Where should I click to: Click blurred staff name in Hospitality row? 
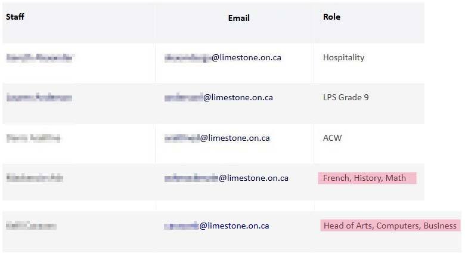pyautogui.click(x=39, y=57)
